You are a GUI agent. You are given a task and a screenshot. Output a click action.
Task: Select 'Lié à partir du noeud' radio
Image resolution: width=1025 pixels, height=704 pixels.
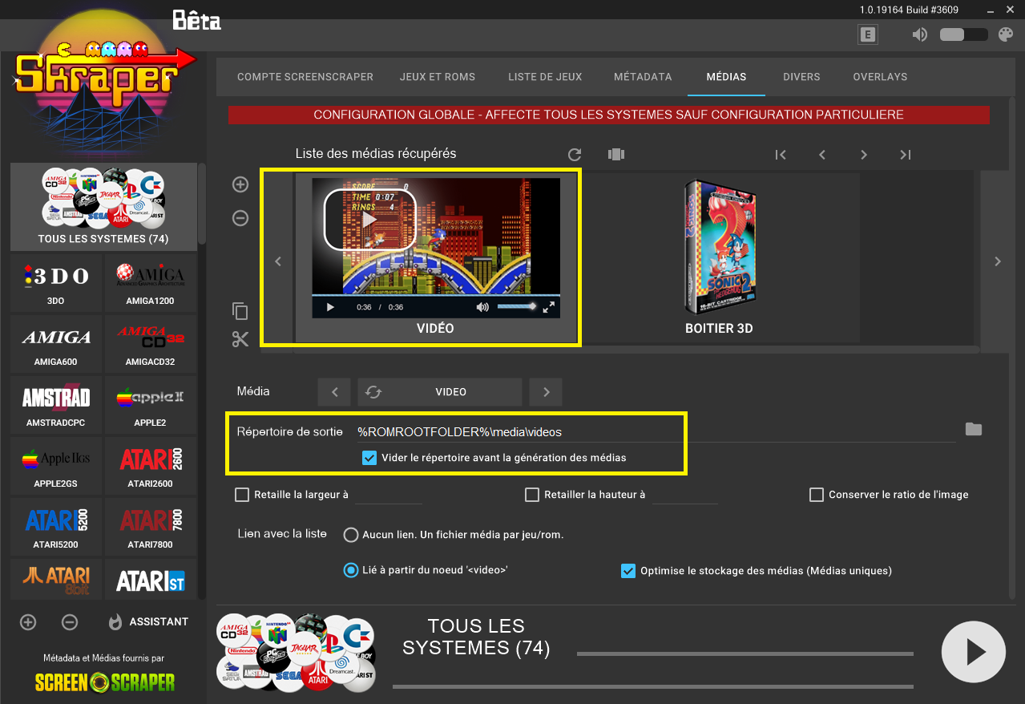click(x=350, y=570)
